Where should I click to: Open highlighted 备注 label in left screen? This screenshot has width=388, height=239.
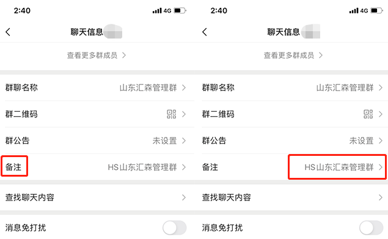point(13,167)
